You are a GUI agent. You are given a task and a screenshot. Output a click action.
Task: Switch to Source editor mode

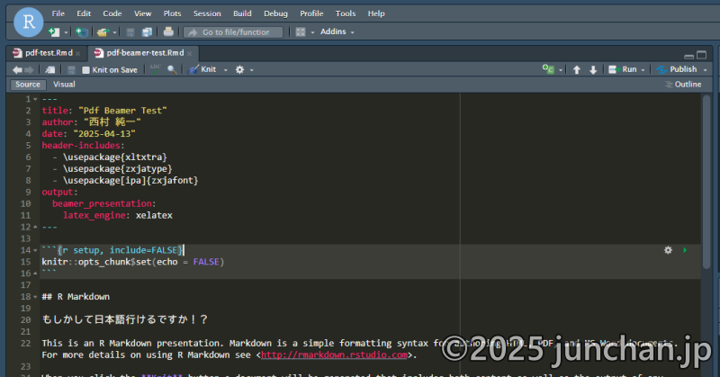coord(28,85)
